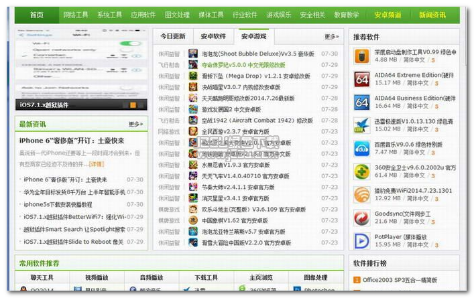This screenshot has width=474, height=298.
Task: Select 媒体工具 in the navigation bar
Action: [x=211, y=15]
